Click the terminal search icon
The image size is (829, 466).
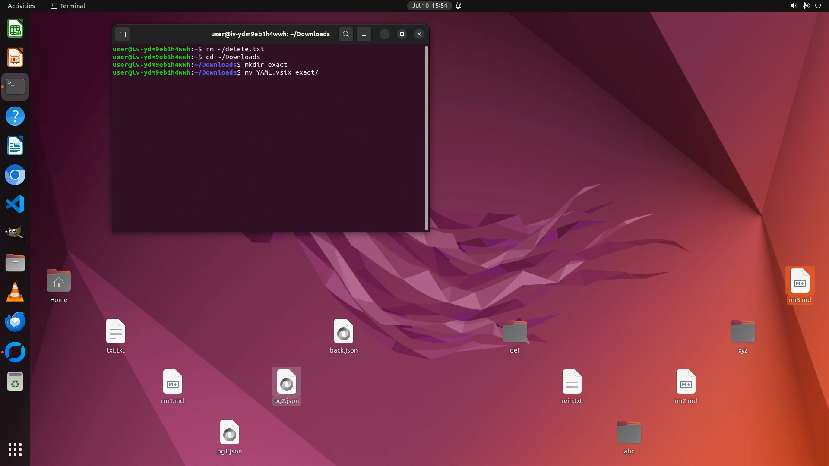pyautogui.click(x=345, y=34)
